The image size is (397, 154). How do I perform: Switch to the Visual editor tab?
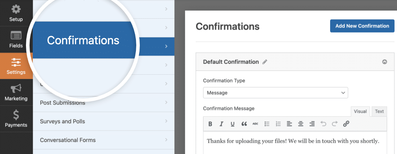tap(360, 112)
